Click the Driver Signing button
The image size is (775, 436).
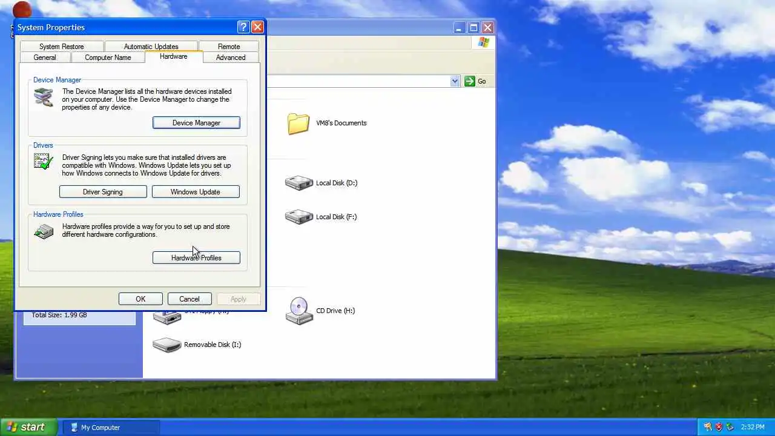click(103, 192)
